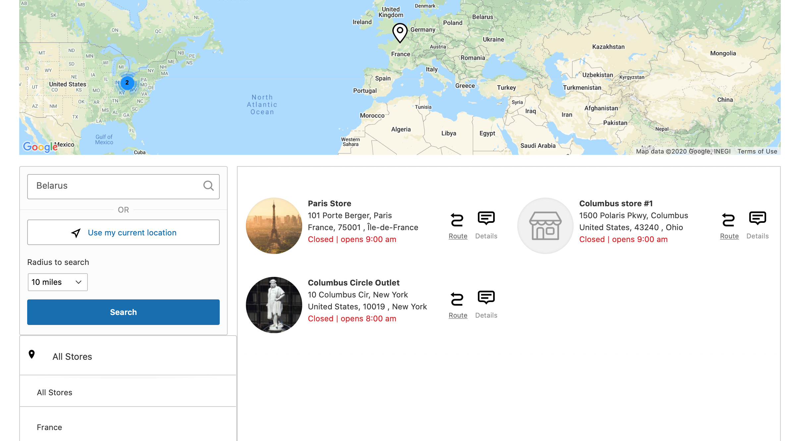Click the Columbus Circle Outlet title
Screen dimensions: 792x441
[354, 283]
